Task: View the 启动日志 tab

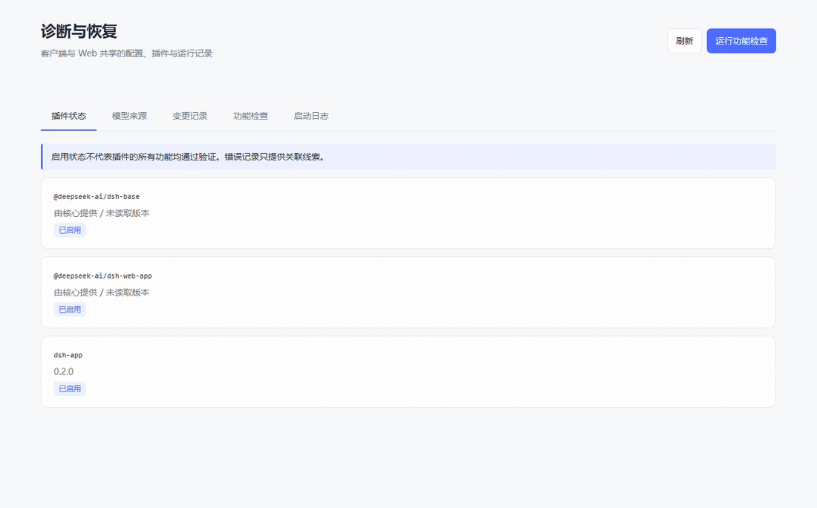Action: pos(311,116)
